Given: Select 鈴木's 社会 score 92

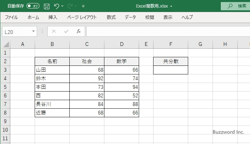Looking at the screenshot, I should 87,79.
